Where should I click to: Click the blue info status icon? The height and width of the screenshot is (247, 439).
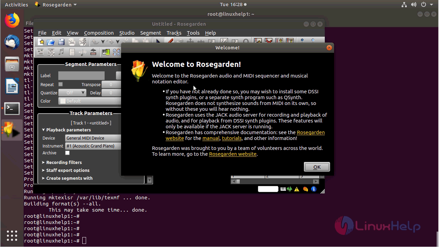coord(314,189)
